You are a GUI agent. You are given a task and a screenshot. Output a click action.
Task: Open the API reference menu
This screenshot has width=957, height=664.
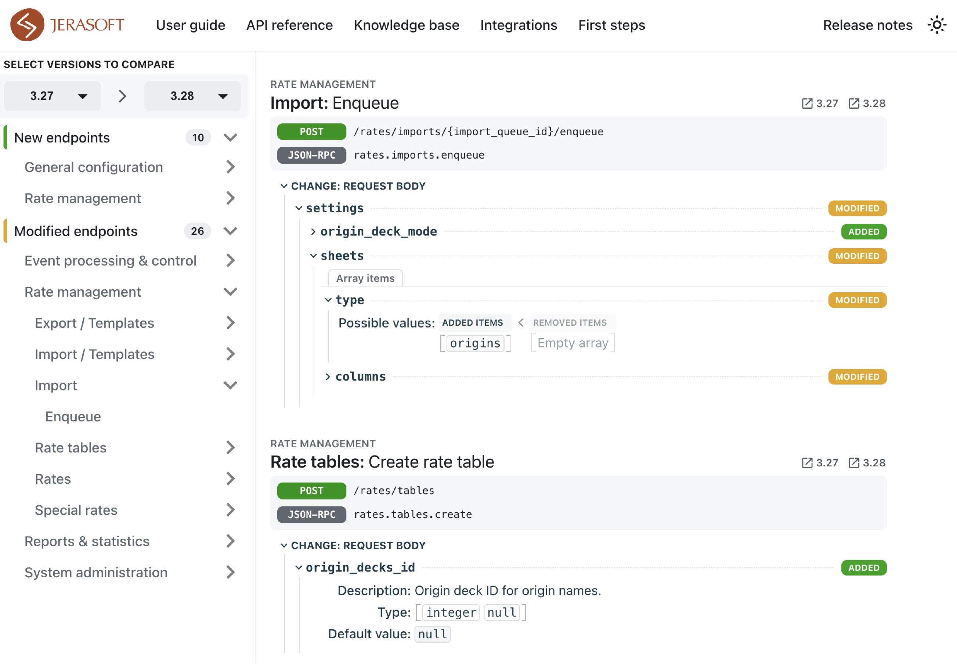point(289,25)
